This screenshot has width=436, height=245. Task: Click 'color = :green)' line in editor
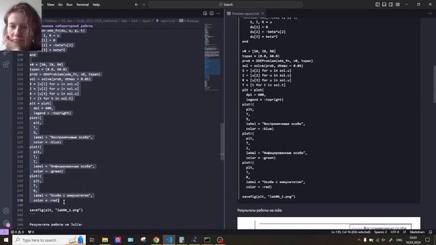pos(48,171)
